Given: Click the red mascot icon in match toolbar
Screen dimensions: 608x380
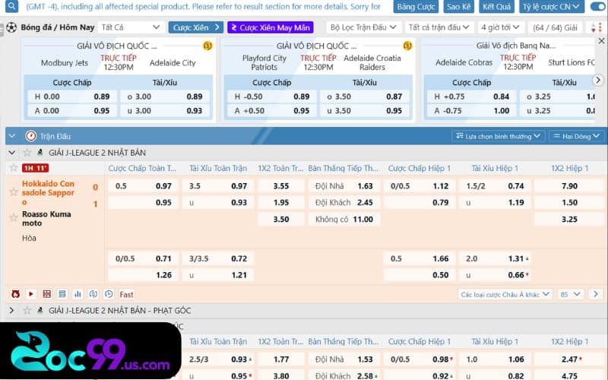Looking at the screenshot, I should pyautogui.click(x=15, y=294).
